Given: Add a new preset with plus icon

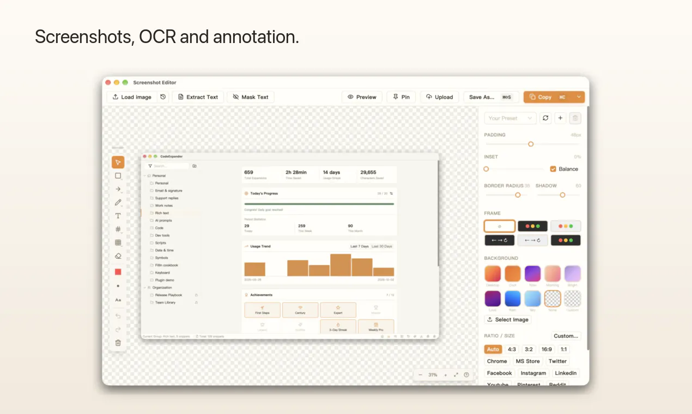Looking at the screenshot, I should 560,118.
